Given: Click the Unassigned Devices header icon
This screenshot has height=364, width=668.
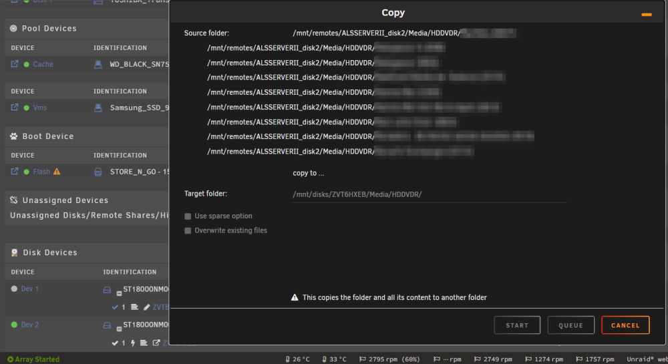Looking at the screenshot, I should [x=13, y=200].
